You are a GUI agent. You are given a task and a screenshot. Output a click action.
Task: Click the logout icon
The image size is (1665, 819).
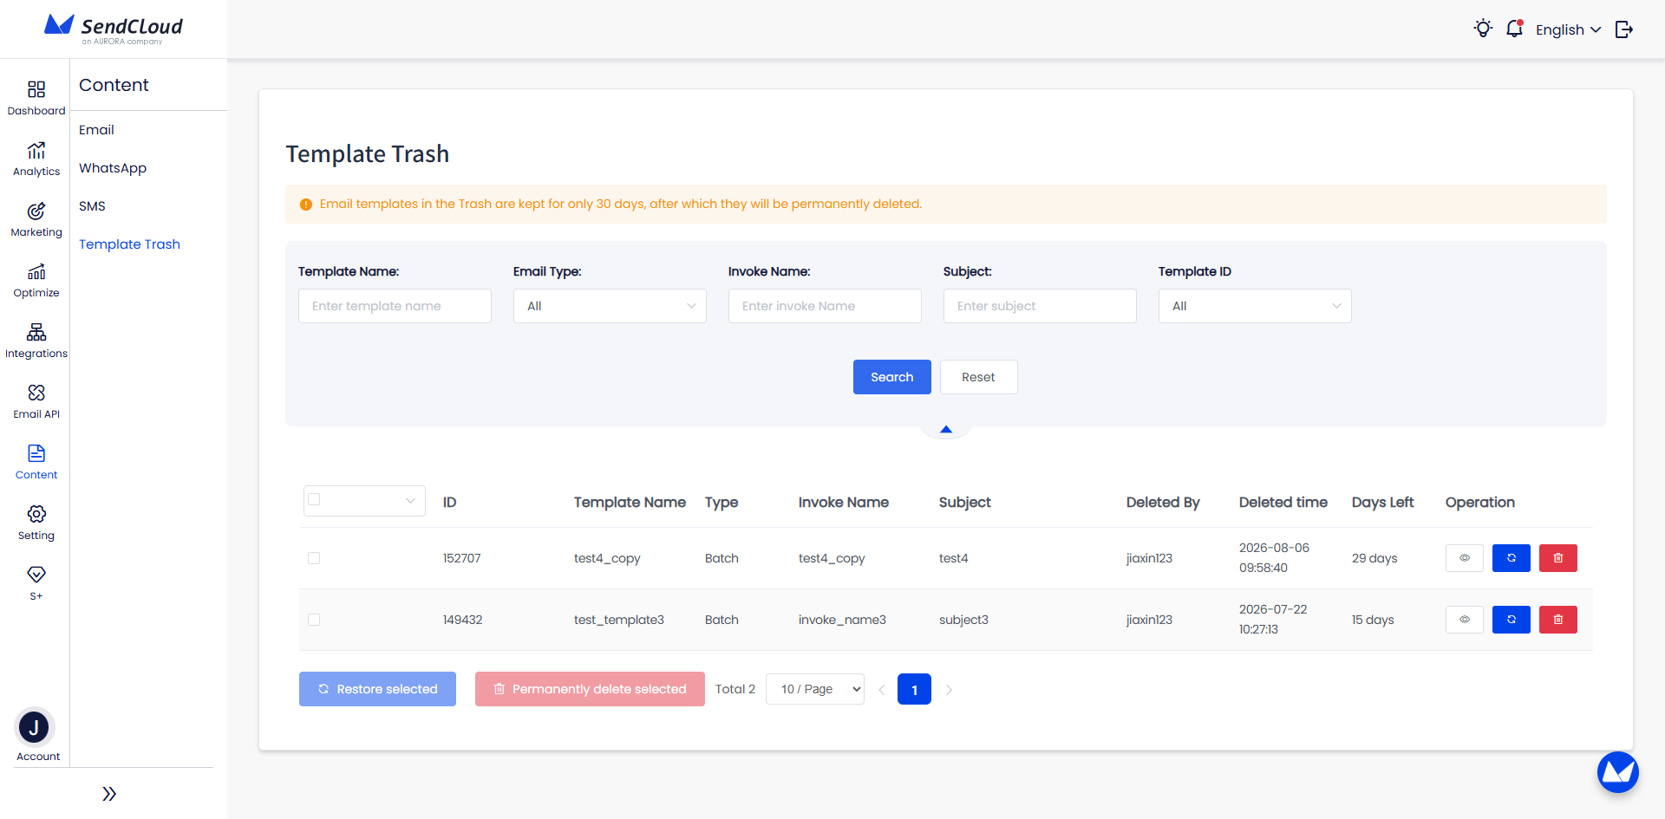(1624, 29)
